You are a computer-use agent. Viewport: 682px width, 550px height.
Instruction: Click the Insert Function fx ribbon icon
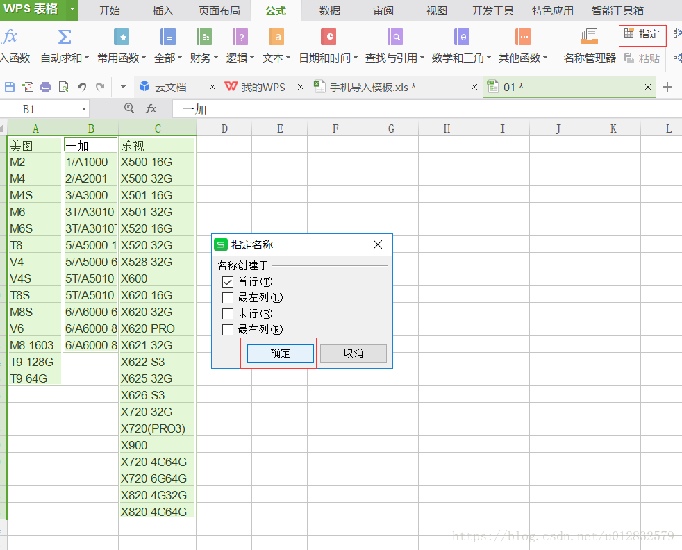pos(10,37)
